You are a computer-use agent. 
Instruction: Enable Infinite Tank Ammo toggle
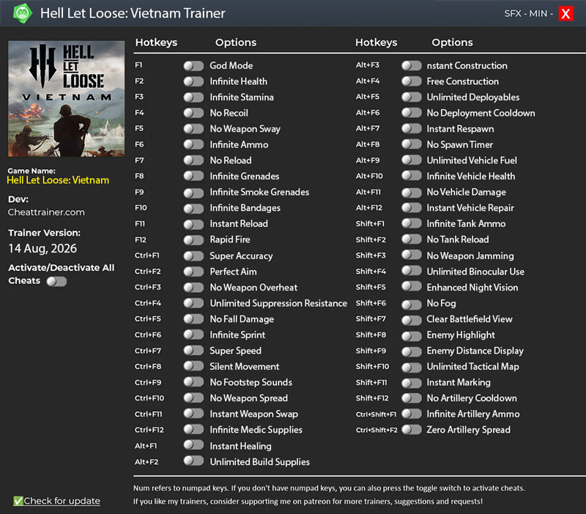tap(412, 224)
